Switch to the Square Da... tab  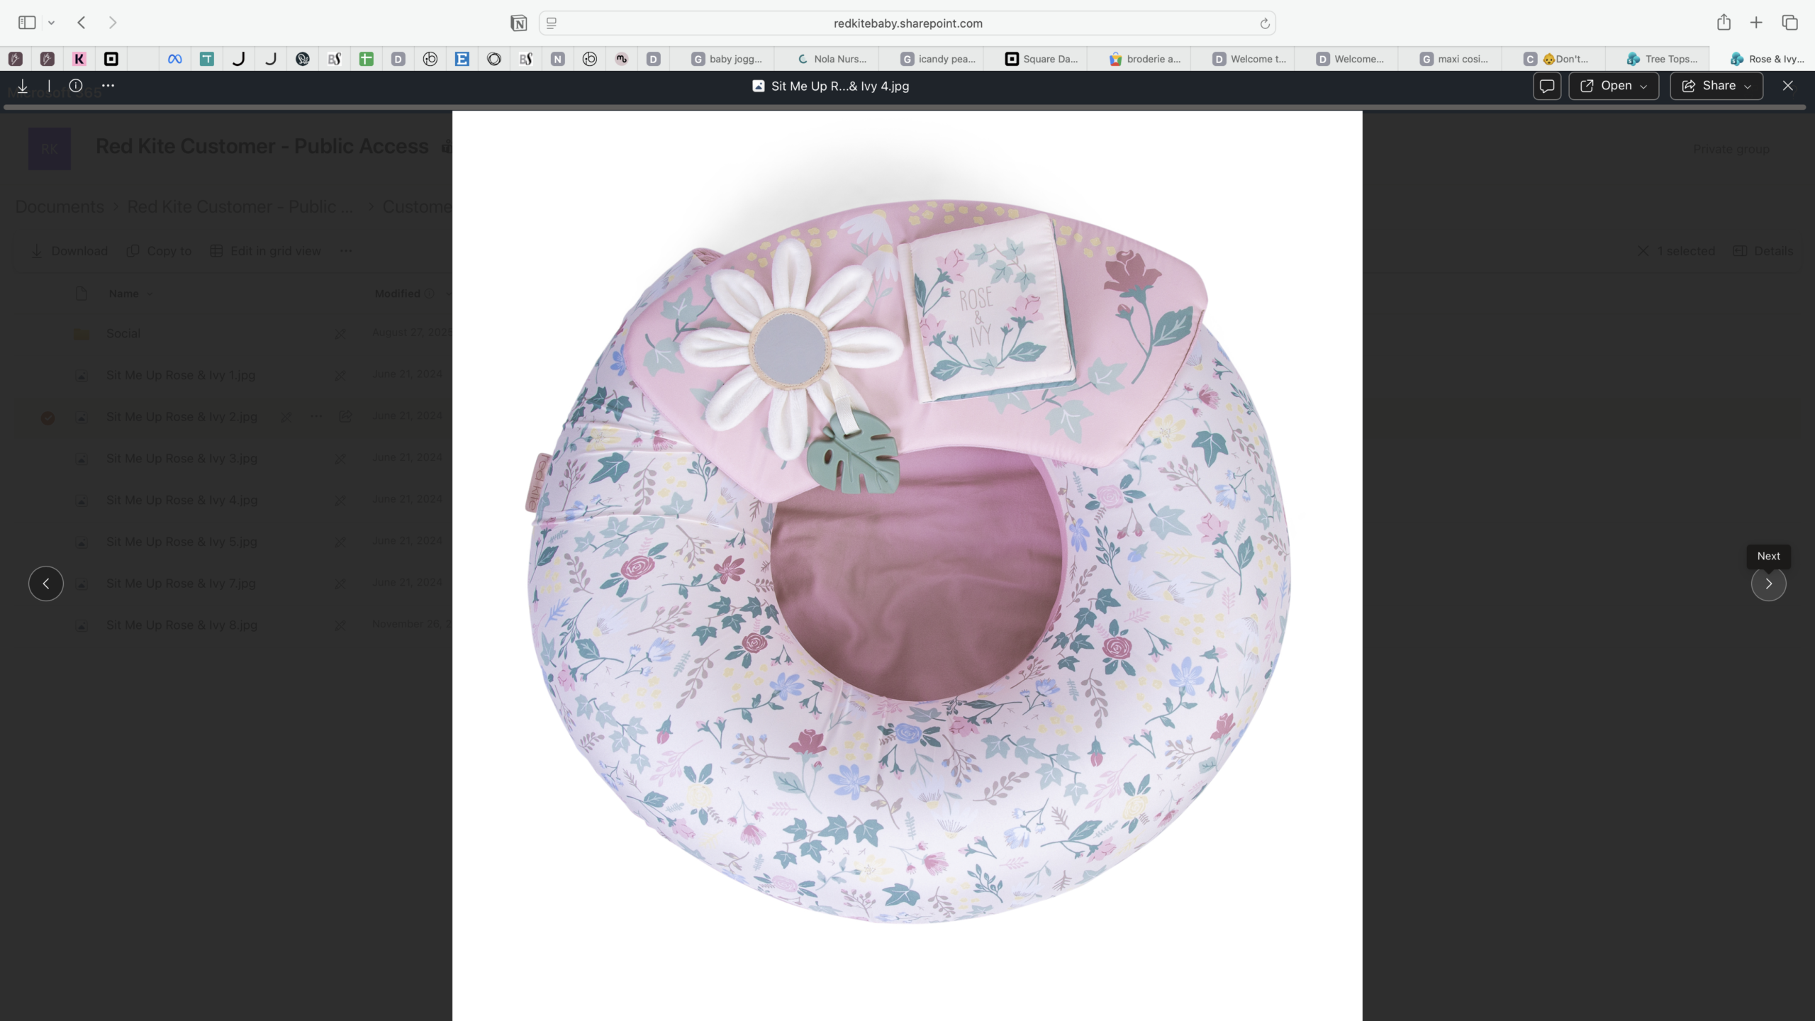click(x=1041, y=59)
